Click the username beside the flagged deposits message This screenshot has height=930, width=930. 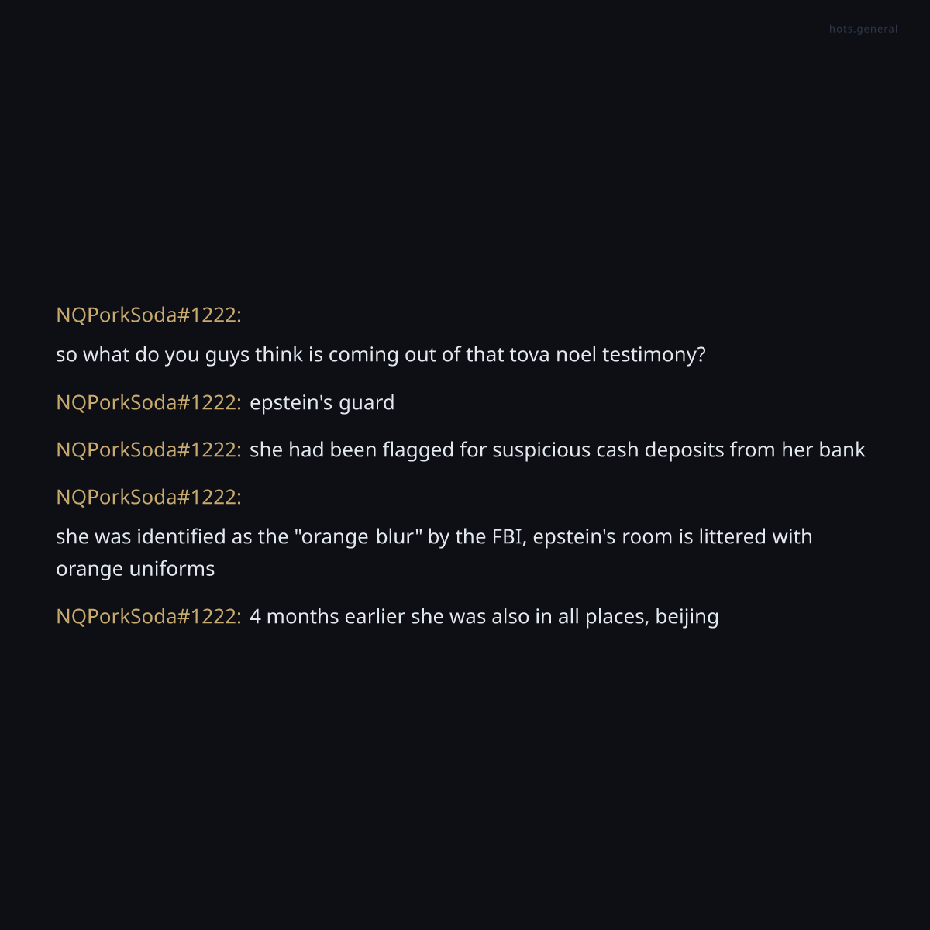pyautogui.click(x=148, y=449)
